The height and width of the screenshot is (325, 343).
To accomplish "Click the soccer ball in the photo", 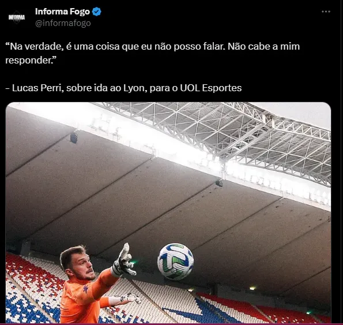I will click(175, 262).
